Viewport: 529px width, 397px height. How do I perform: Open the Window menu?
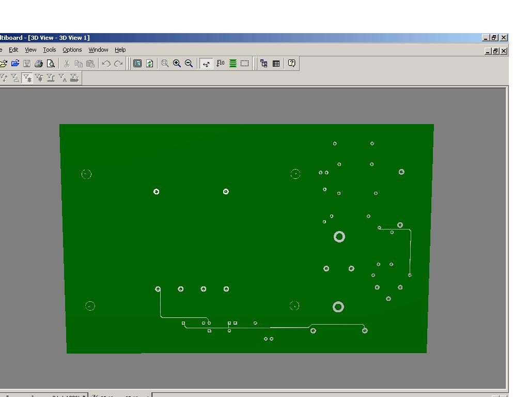click(98, 50)
